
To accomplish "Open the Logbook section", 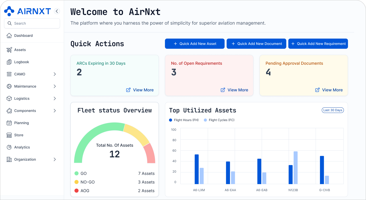I will (x=9, y=62).
